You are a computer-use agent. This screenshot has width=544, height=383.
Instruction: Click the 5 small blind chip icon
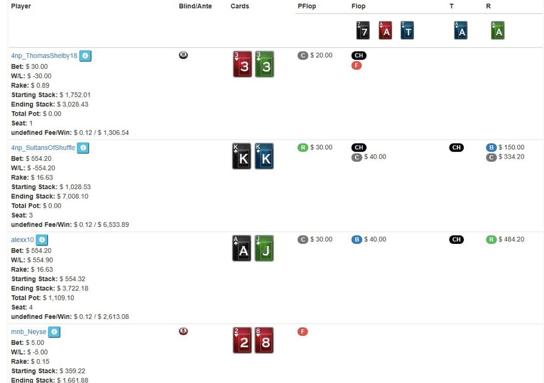click(183, 331)
